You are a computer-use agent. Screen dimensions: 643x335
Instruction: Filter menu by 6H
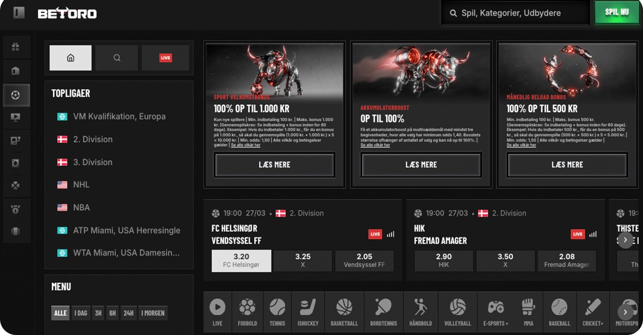[x=112, y=313]
